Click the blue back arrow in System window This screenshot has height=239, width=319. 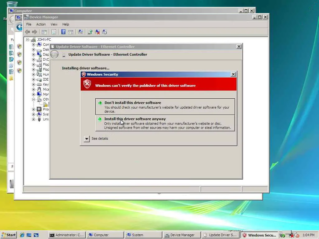tap(20, 27)
